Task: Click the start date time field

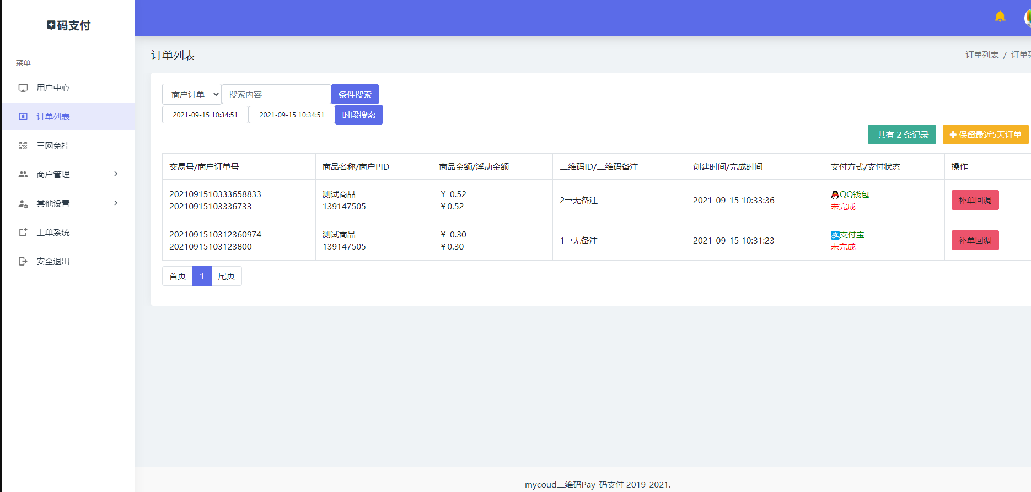Action: click(x=205, y=115)
